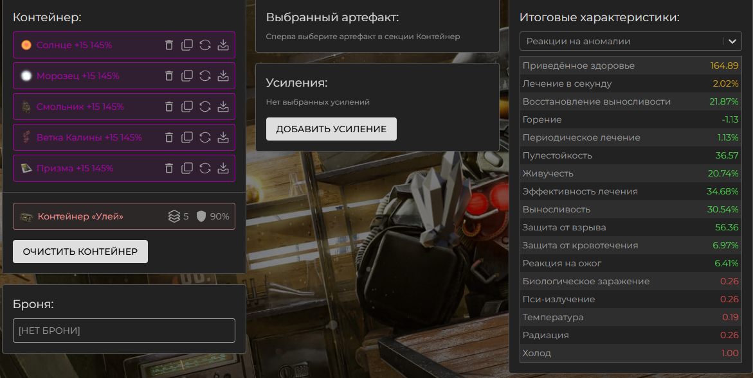The height and width of the screenshot is (378, 753).
Task: Click the Радиация stat row
Action: pyautogui.click(x=631, y=335)
